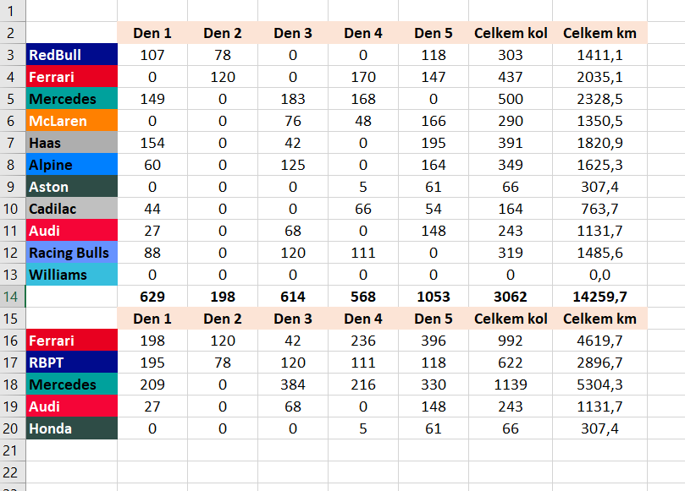
Task: Click the orange McLaren team cell
Action: (72, 121)
